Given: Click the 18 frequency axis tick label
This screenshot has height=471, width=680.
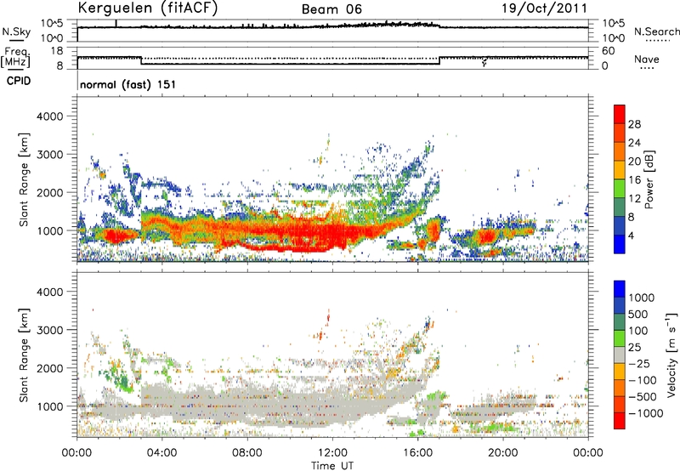Looking at the screenshot, I should [x=57, y=50].
